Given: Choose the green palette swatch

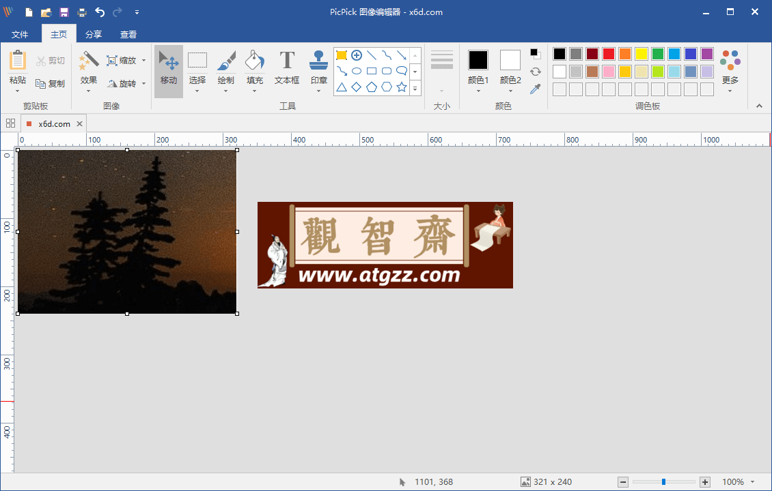Looking at the screenshot, I should coord(658,54).
